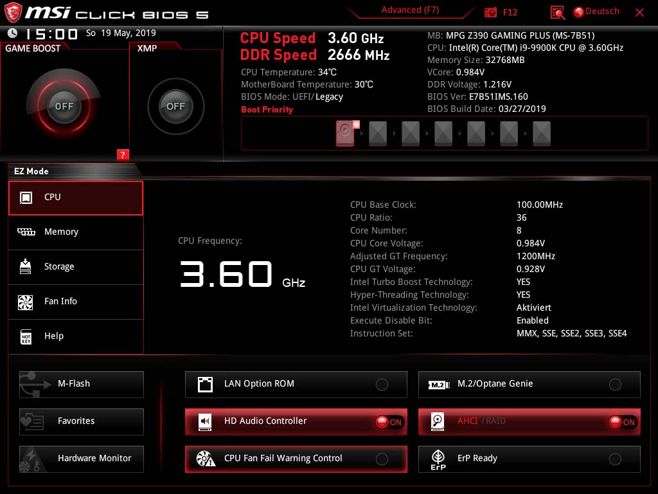
Task: Click the AHCI hard disk icon
Action: (x=438, y=421)
